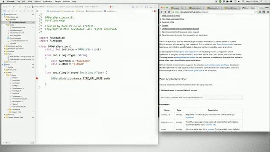Viewport: 270px width, 152px height.
Task: Open the Redirect URLs link
Action: point(168,22)
